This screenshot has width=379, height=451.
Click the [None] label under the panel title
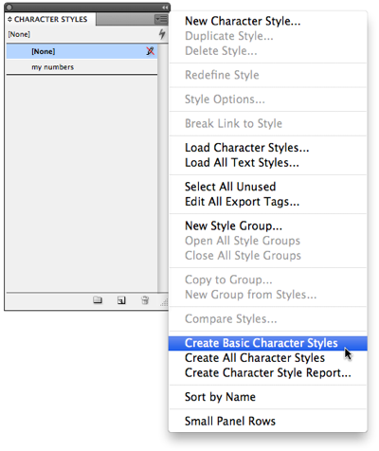[x=19, y=34]
